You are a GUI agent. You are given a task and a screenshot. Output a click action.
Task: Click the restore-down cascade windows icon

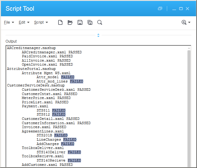tap(160, 9)
